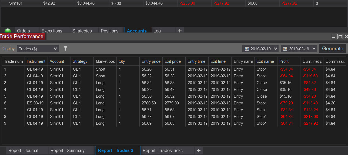The image size is (348, 155).
Task: Click the -$113.40 cumulative profit cell
Action: (310, 103)
